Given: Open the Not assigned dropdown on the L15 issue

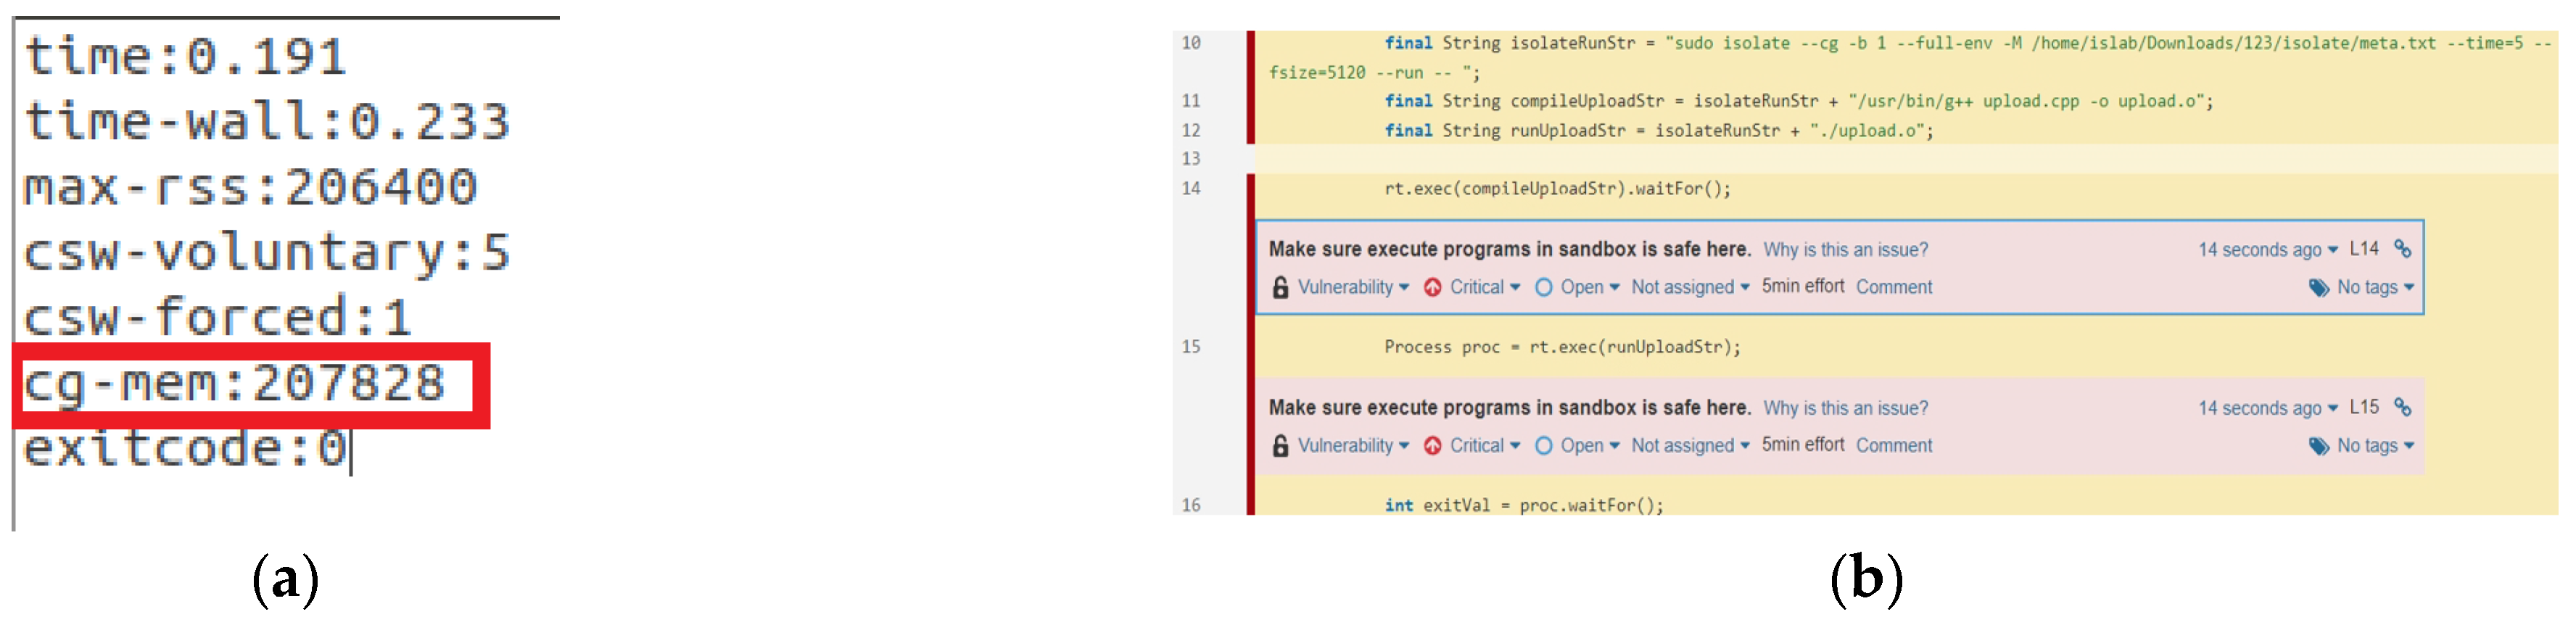Looking at the screenshot, I should 1690,446.
